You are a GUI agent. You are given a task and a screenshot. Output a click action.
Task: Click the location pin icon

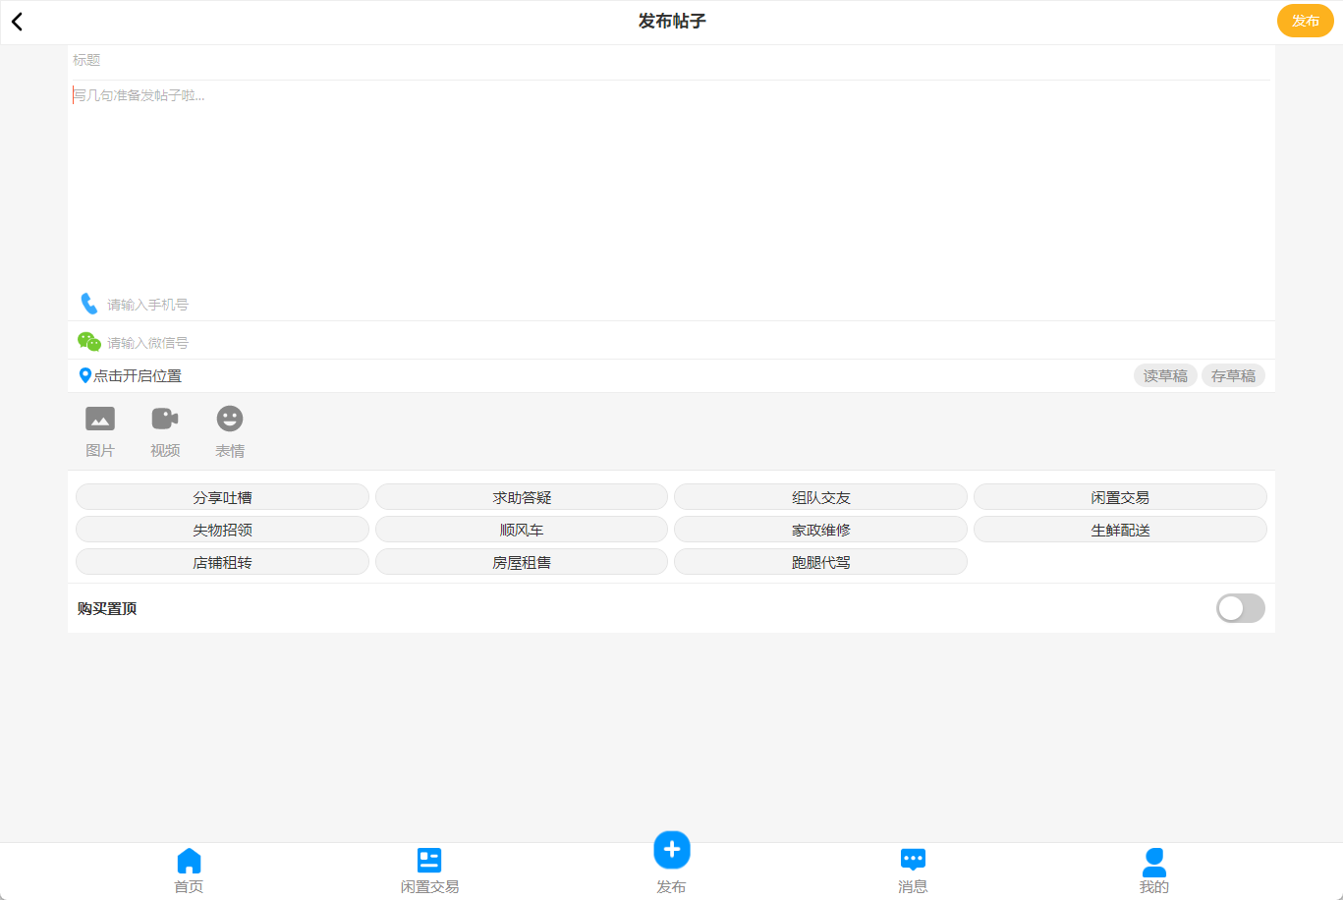(x=84, y=375)
